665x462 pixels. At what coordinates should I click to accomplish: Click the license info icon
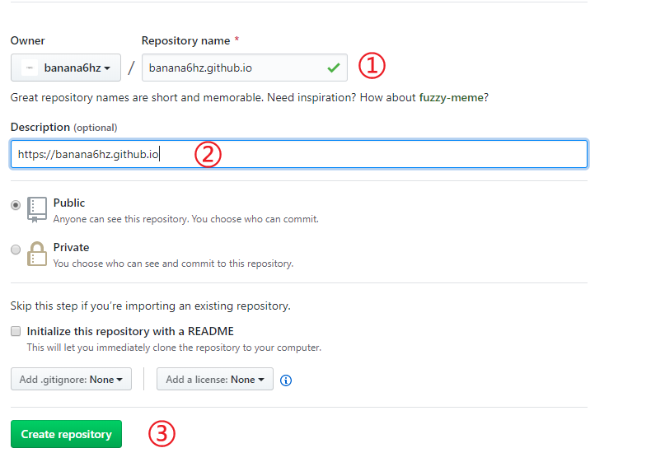coord(286,380)
